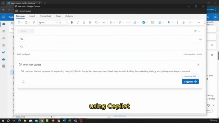Open the Outlook app launcher grid
The image size is (219, 123).
click(4, 17)
